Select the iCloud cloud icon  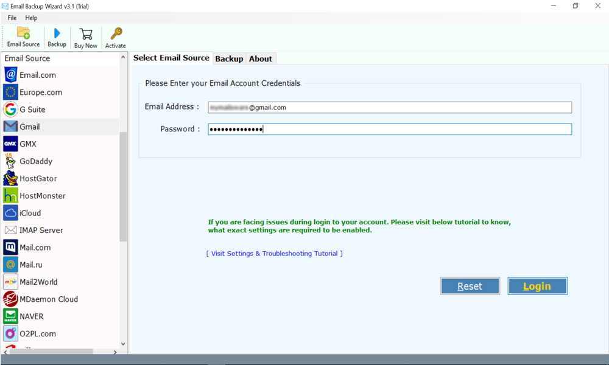click(10, 213)
